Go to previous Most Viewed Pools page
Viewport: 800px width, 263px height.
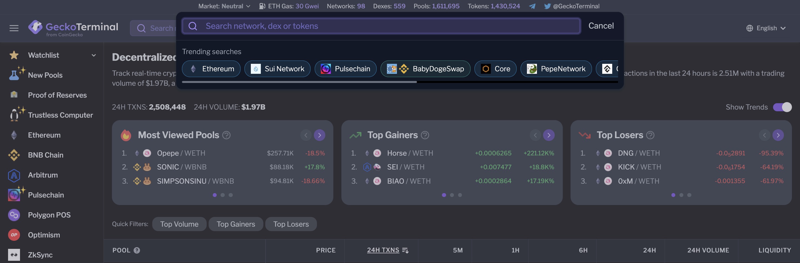coord(306,135)
